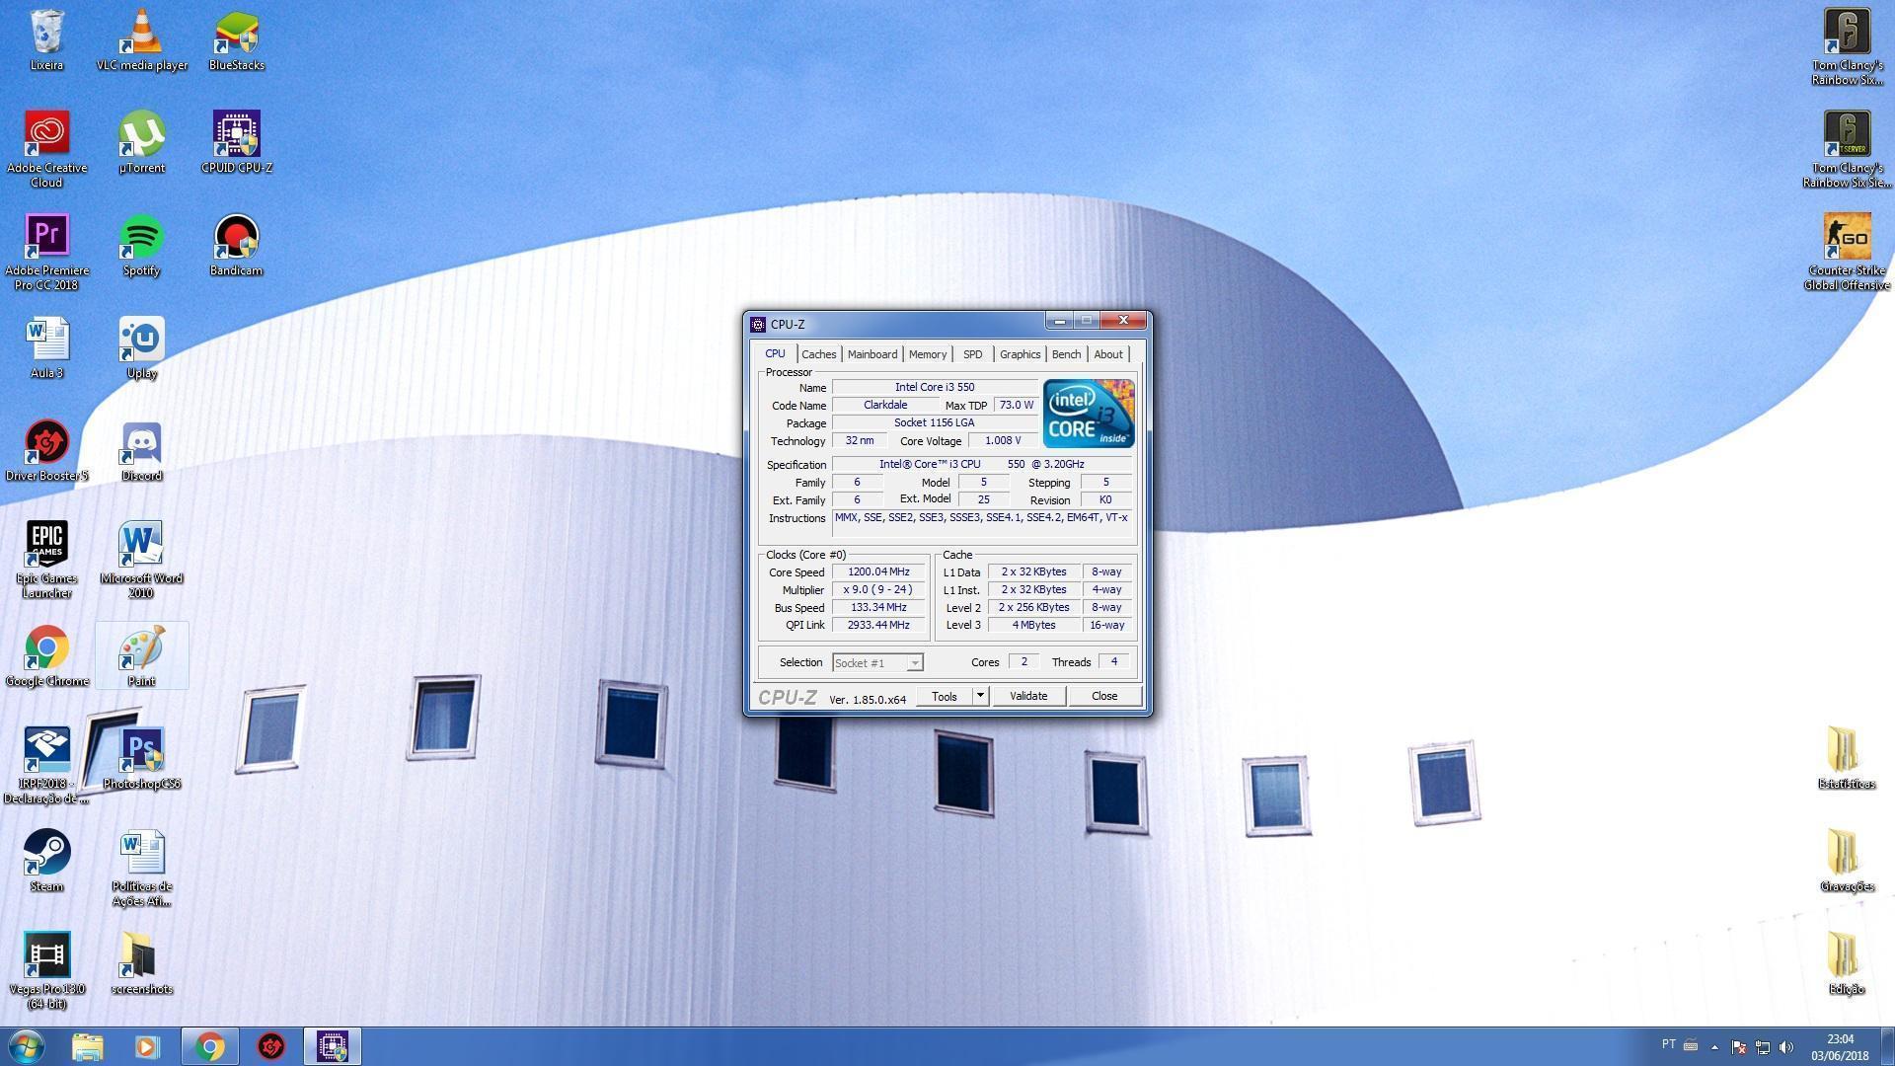Open the Estatísticas folder
The height and width of the screenshot is (1066, 1895).
coord(1847,758)
